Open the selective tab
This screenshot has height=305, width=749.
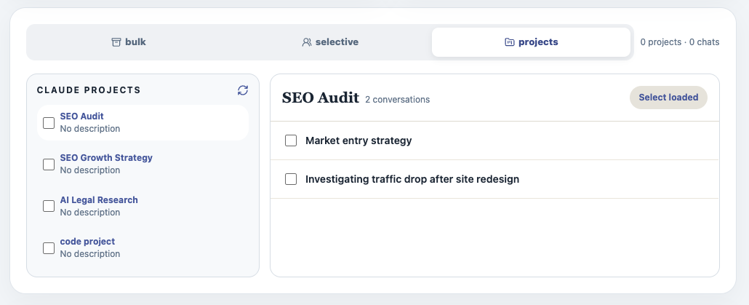(x=330, y=42)
